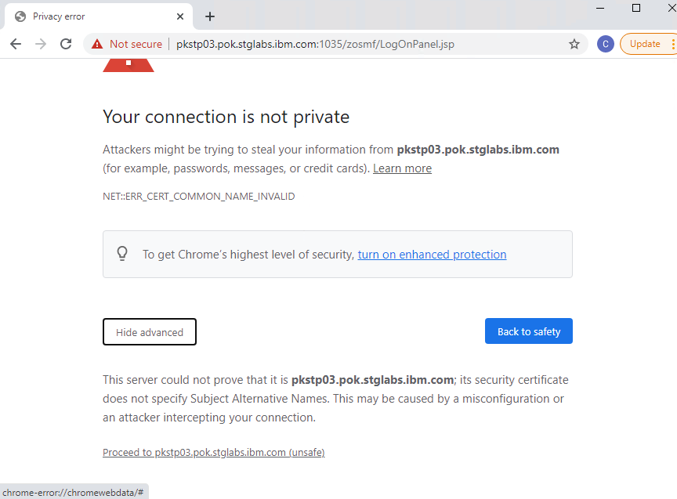The height and width of the screenshot is (499, 677).
Task: Open the Learn more link
Action: (x=402, y=168)
